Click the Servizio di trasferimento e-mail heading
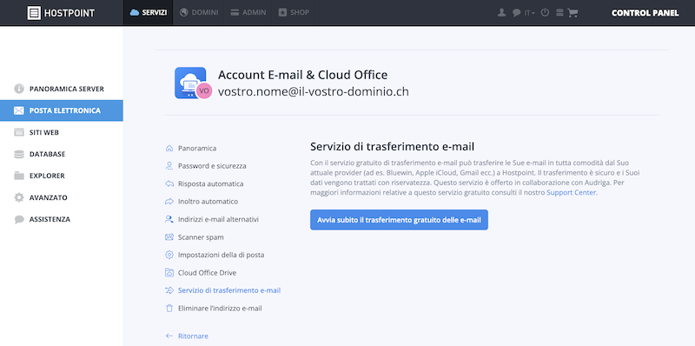This screenshot has width=695, height=346. 393,146
